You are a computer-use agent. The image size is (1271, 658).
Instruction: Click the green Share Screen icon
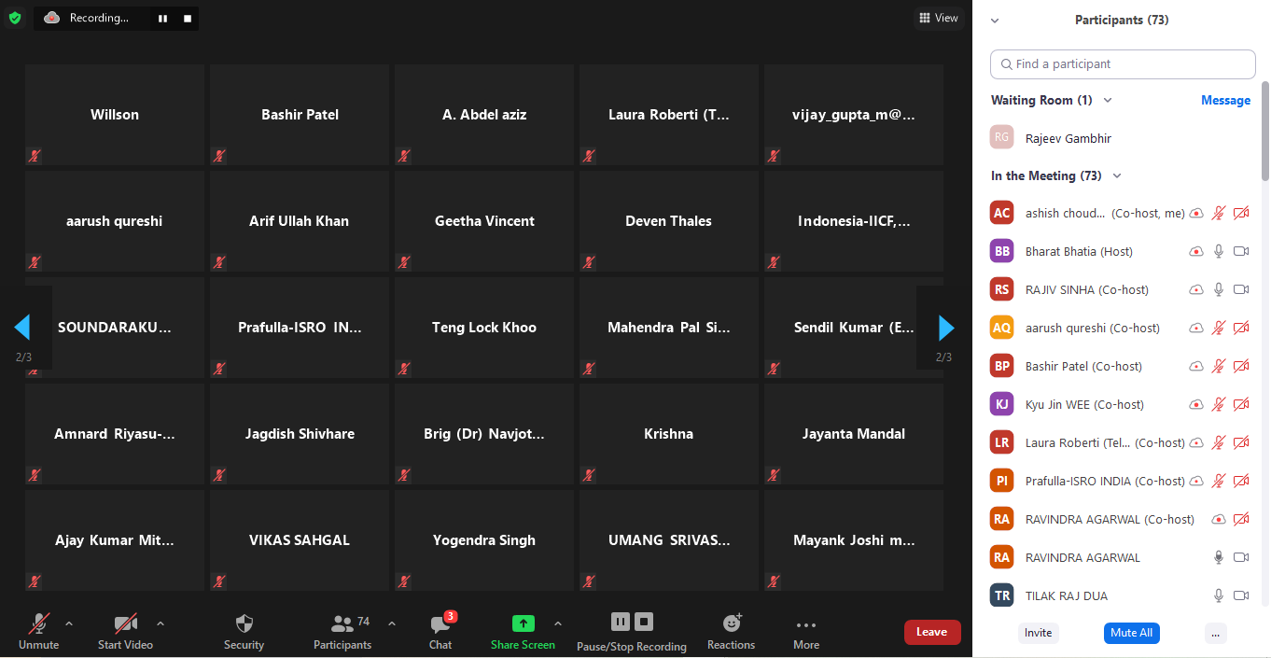tap(524, 623)
